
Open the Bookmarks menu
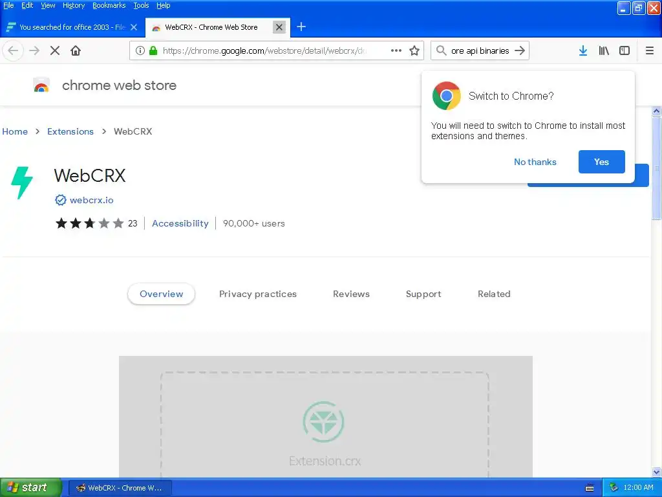point(109,5)
